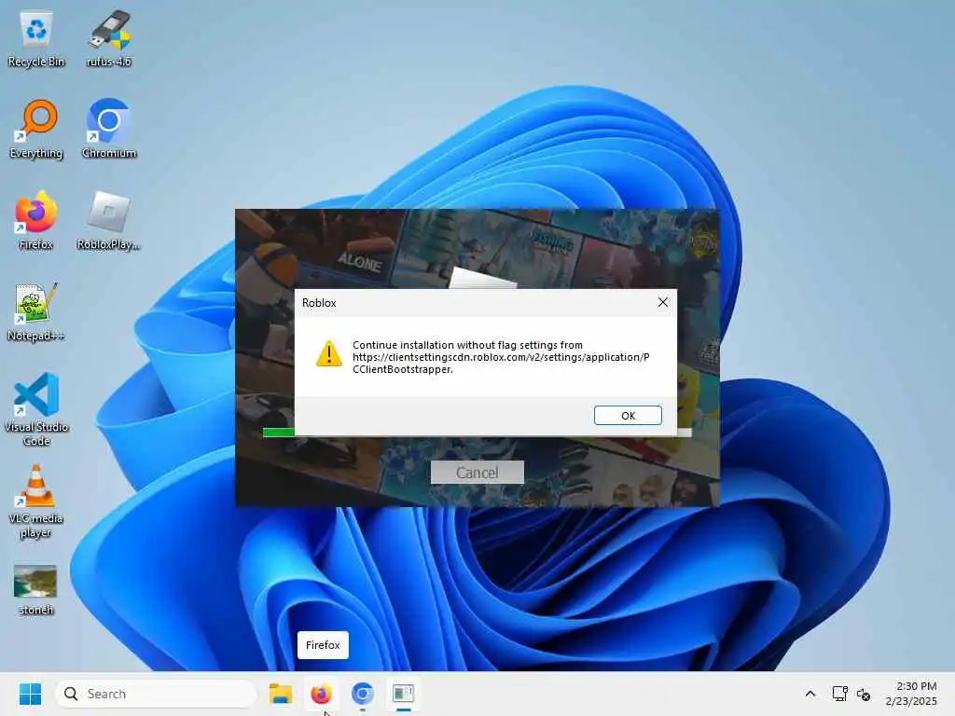Select the RobloxPlayer installer desktop icon
The width and height of the screenshot is (955, 716).
[x=109, y=221]
